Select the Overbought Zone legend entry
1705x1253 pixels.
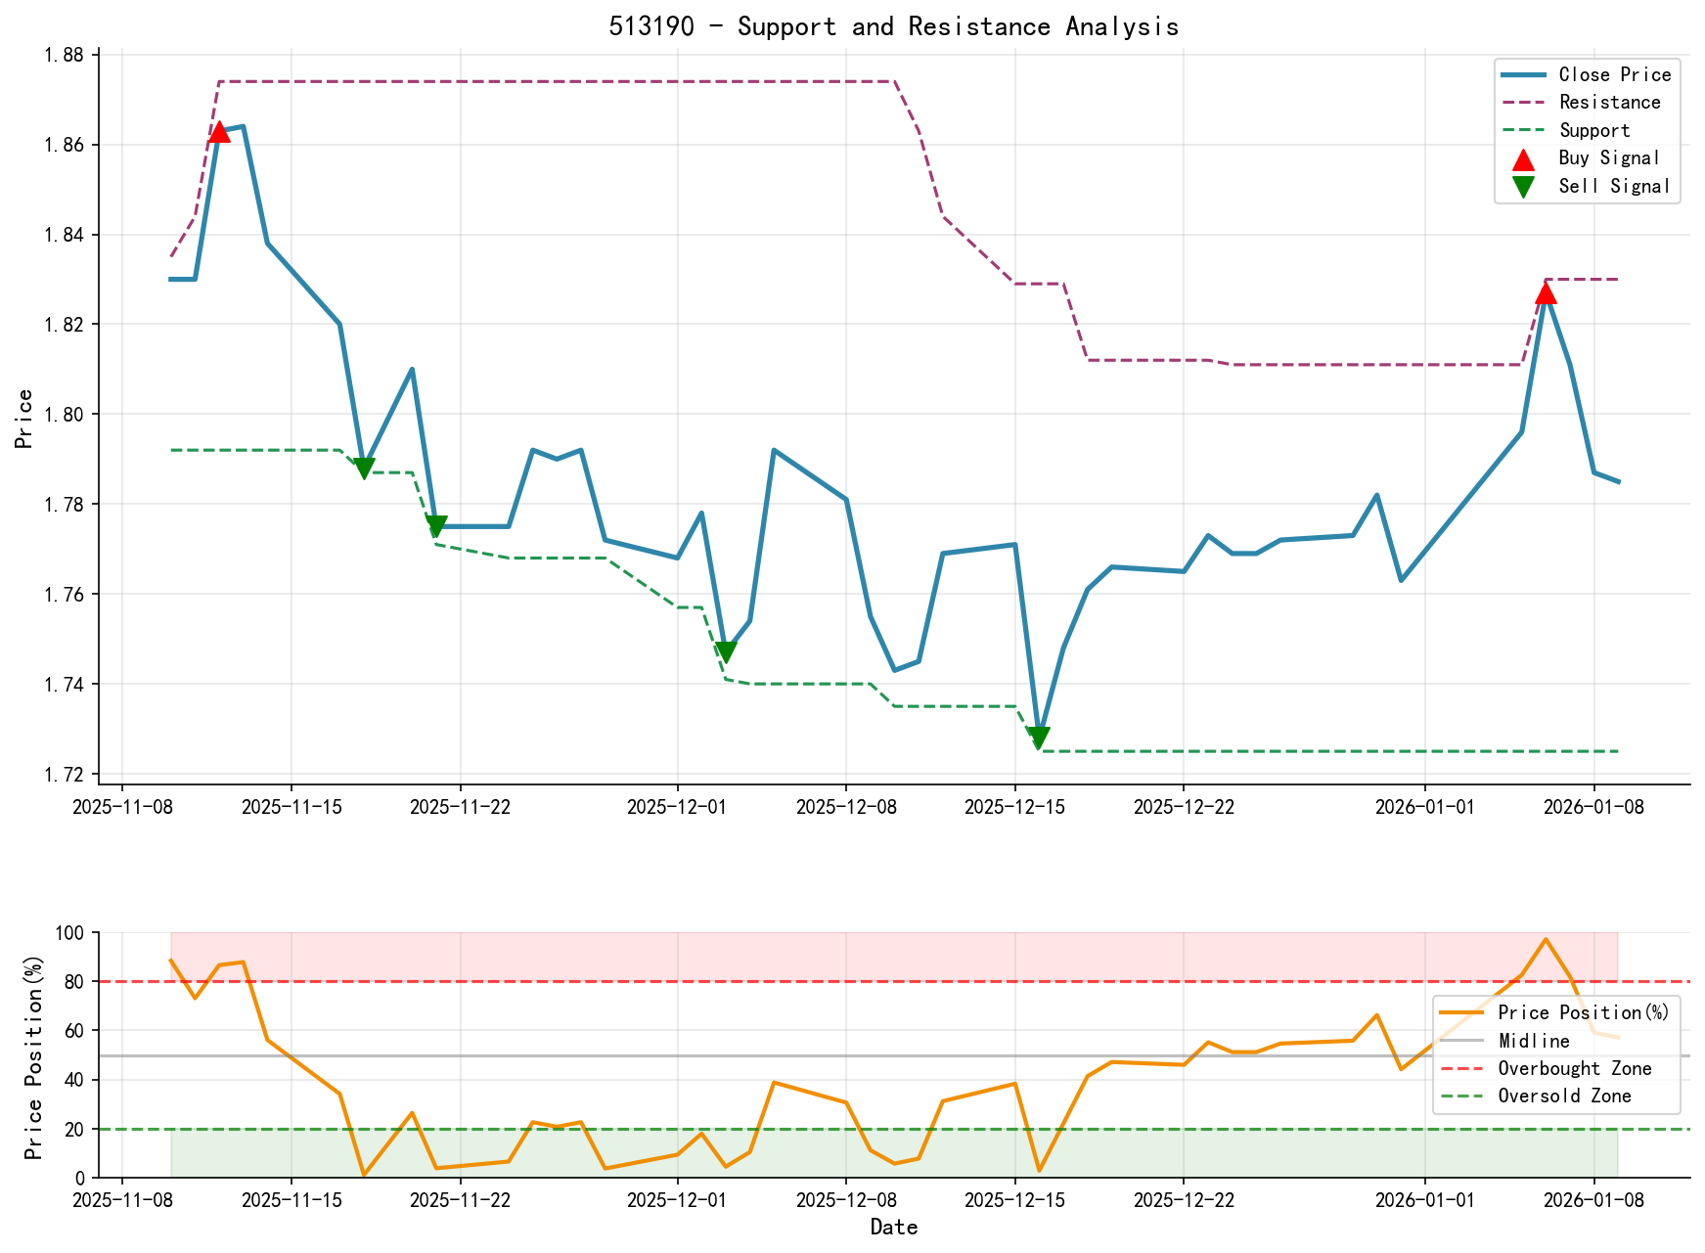(x=1570, y=1068)
